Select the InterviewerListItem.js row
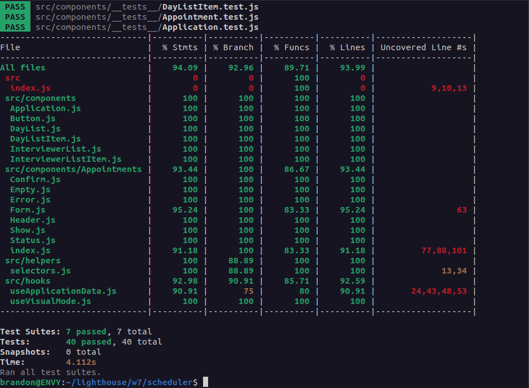The height and width of the screenshot is (388, 529). (x=66, y=159)
